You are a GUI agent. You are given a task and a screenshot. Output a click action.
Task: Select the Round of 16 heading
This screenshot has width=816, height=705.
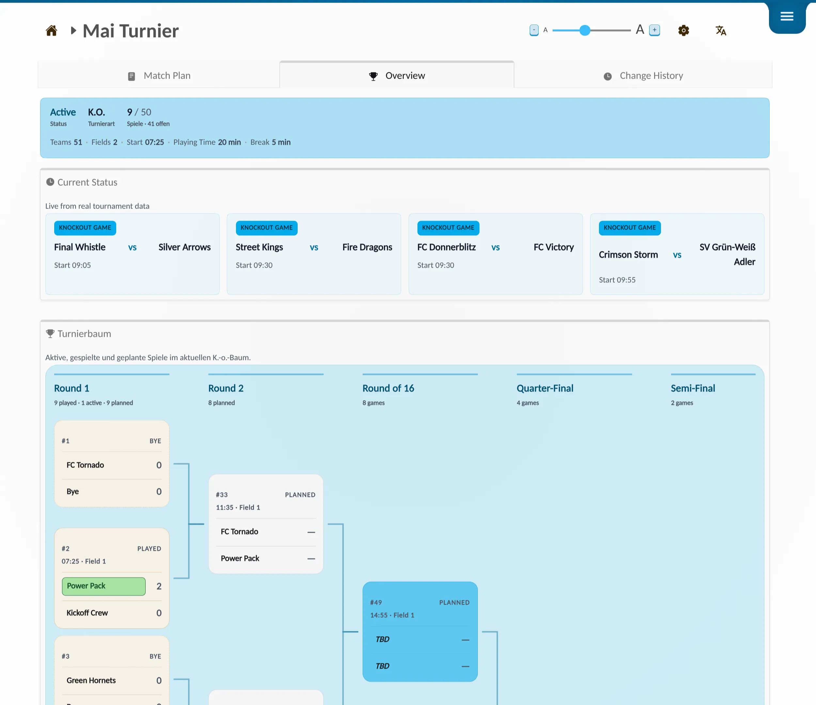(x=388, y=388)
